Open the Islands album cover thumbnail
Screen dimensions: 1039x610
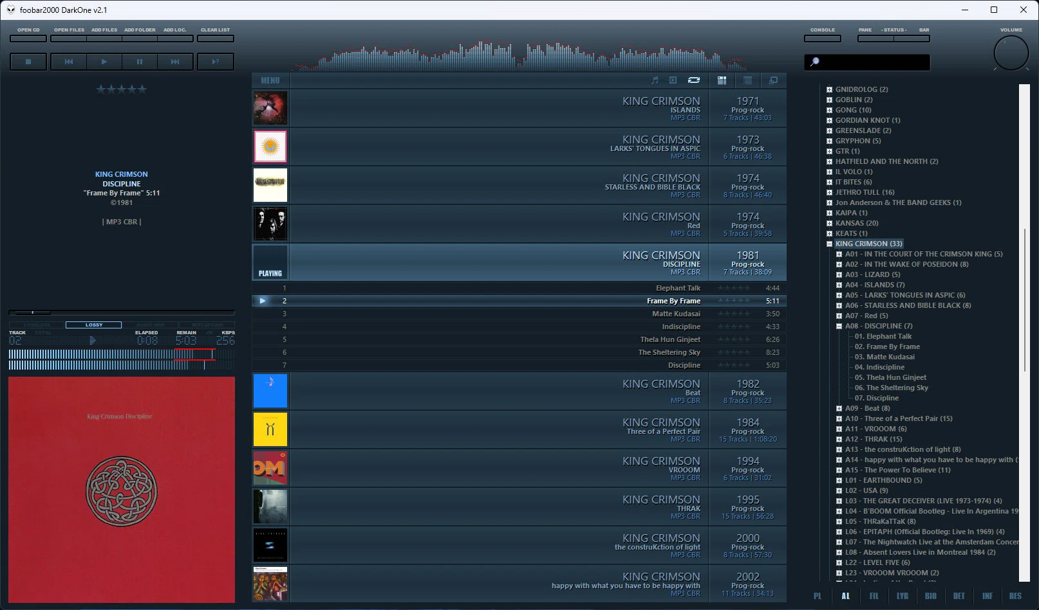click(270, 108)
